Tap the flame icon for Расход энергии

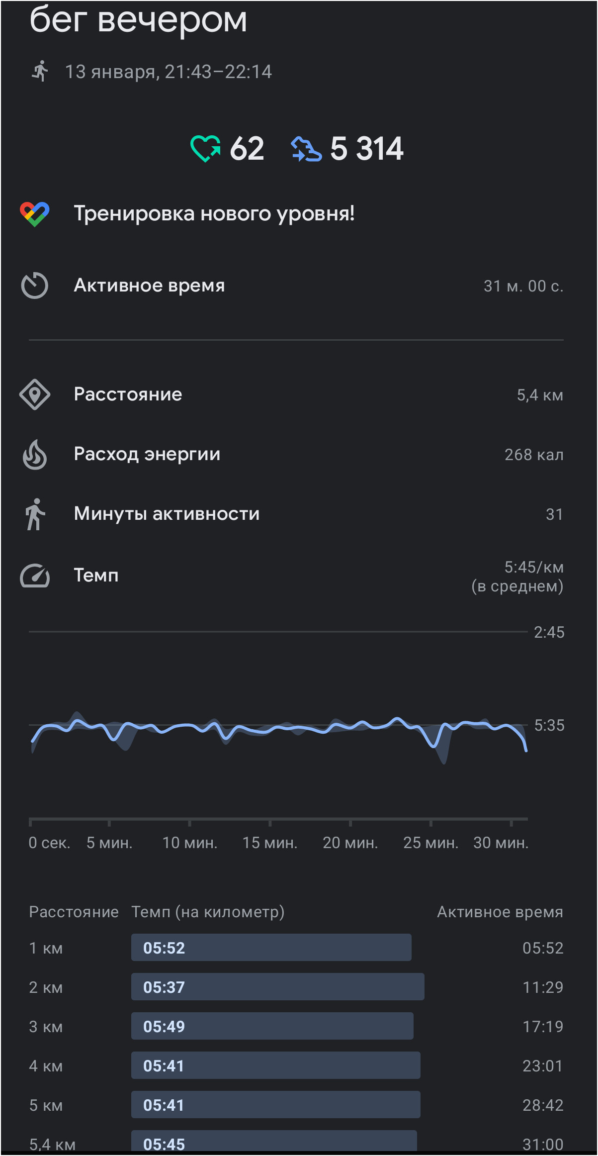coord(34,454)
